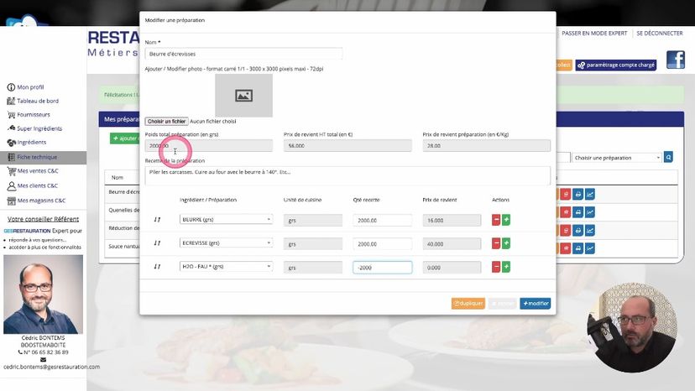Click the advisor portrait photo of Cédric BONTEMS
This screenshot has height=391, width=695.
pos(43,294)
